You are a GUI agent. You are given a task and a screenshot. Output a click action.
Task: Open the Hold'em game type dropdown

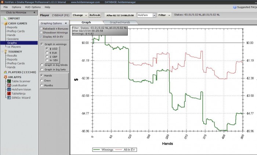[154, 15]
